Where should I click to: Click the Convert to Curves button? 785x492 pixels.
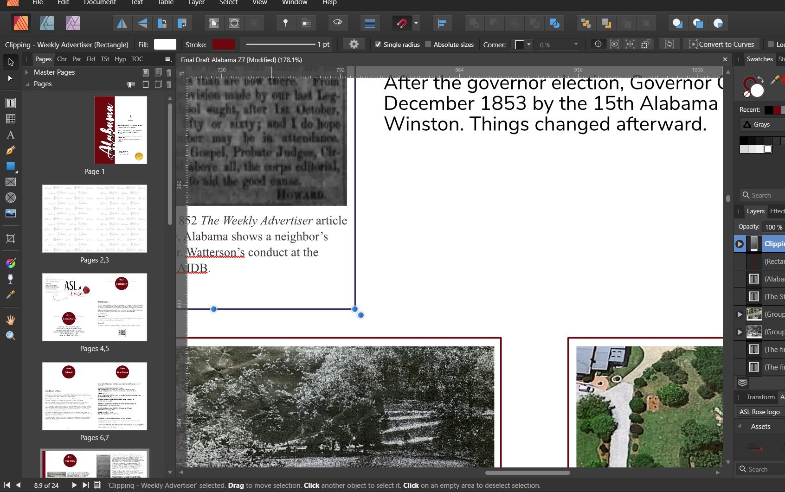click(x=721, y=44)
